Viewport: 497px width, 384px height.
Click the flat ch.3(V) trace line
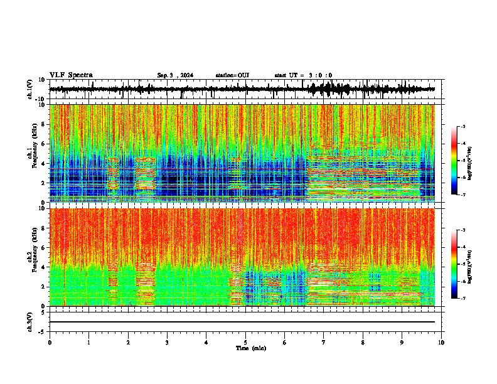click(242, 322)
